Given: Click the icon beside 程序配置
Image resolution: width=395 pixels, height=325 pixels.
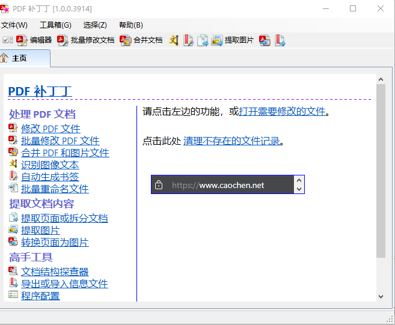Looking at the screenshot, I should (13, 294).
